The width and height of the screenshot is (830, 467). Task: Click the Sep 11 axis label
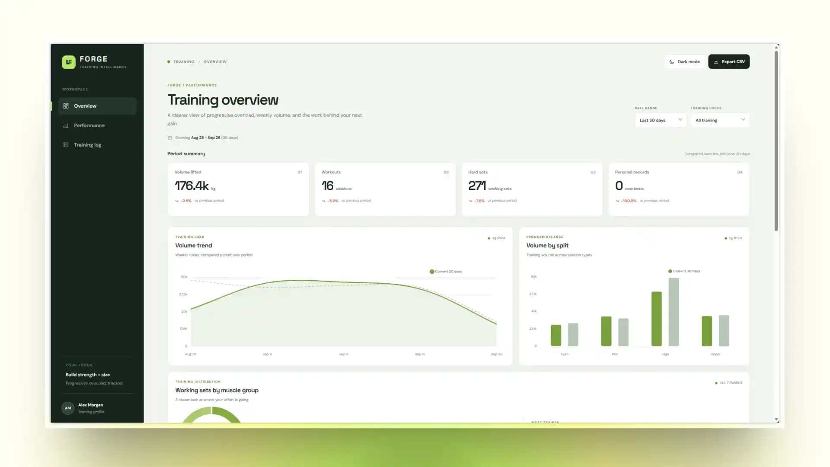pyautogui.click(x=344, y=354)
